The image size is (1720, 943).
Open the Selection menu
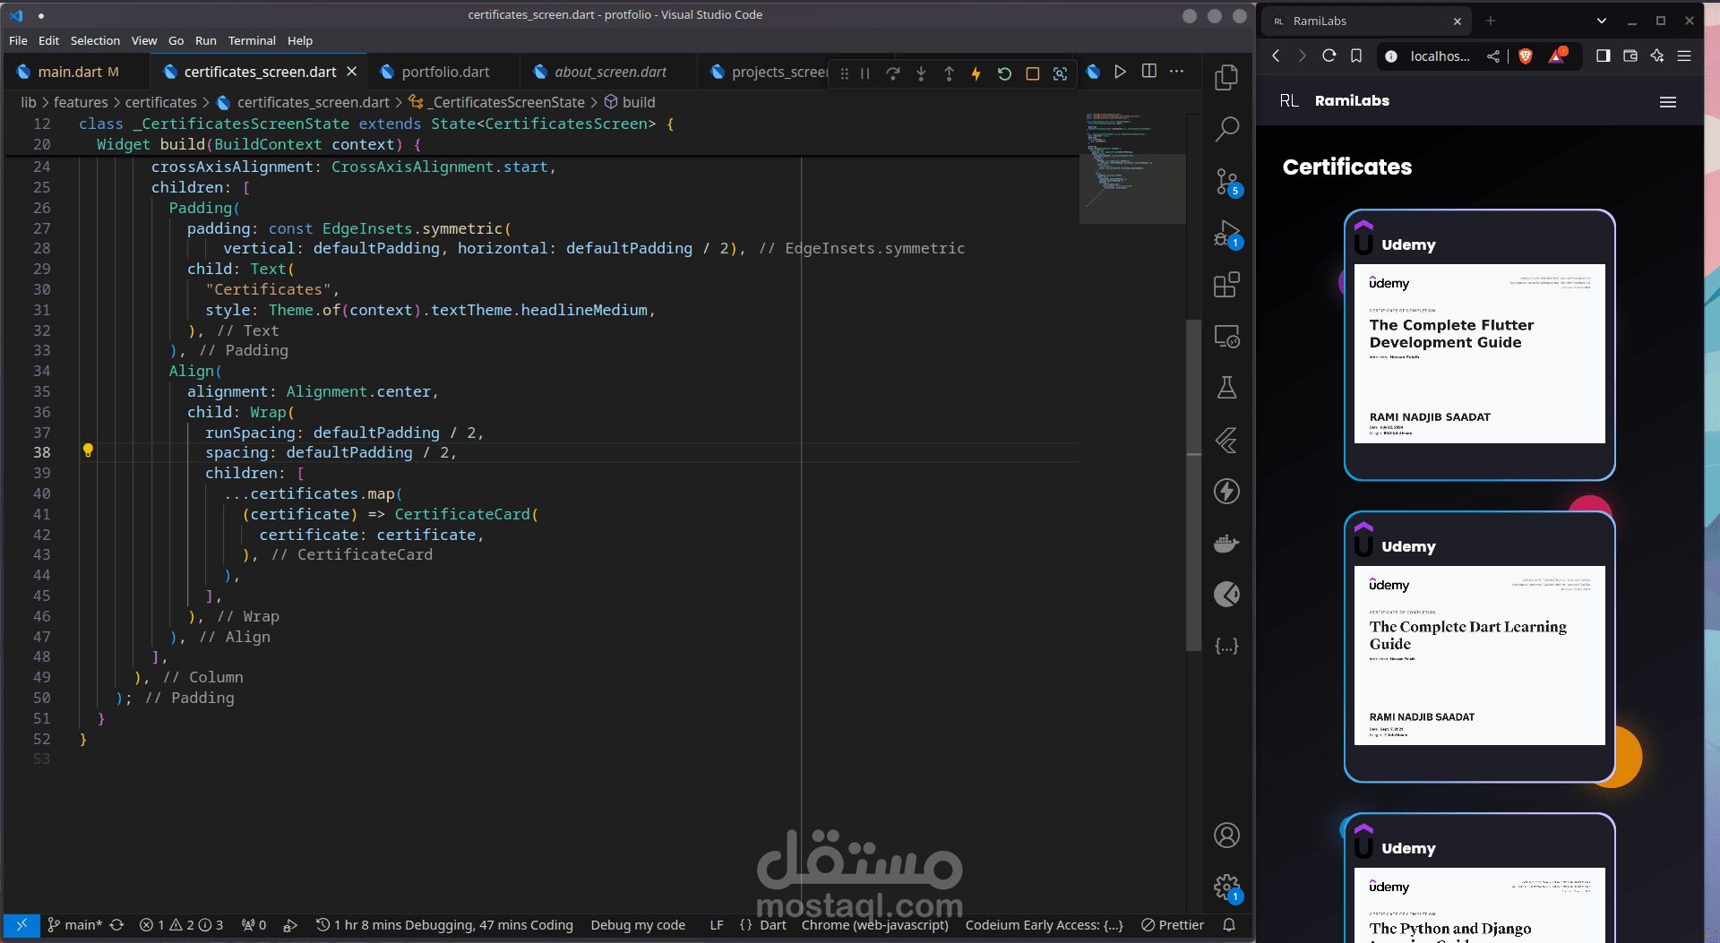[x=95, y=41]
